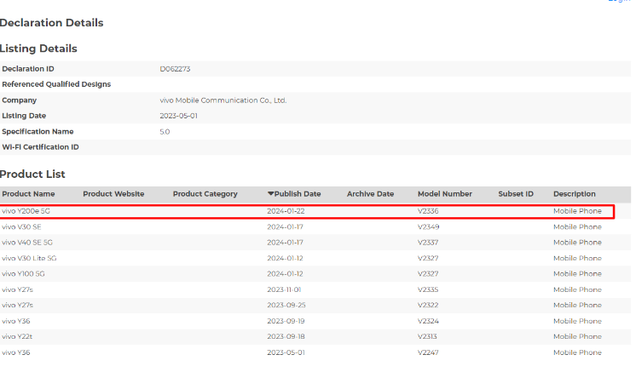The width and height of the screenshot is (636, 372).
Task: Click the vivo Y22t product name
Action: [17, 336]
